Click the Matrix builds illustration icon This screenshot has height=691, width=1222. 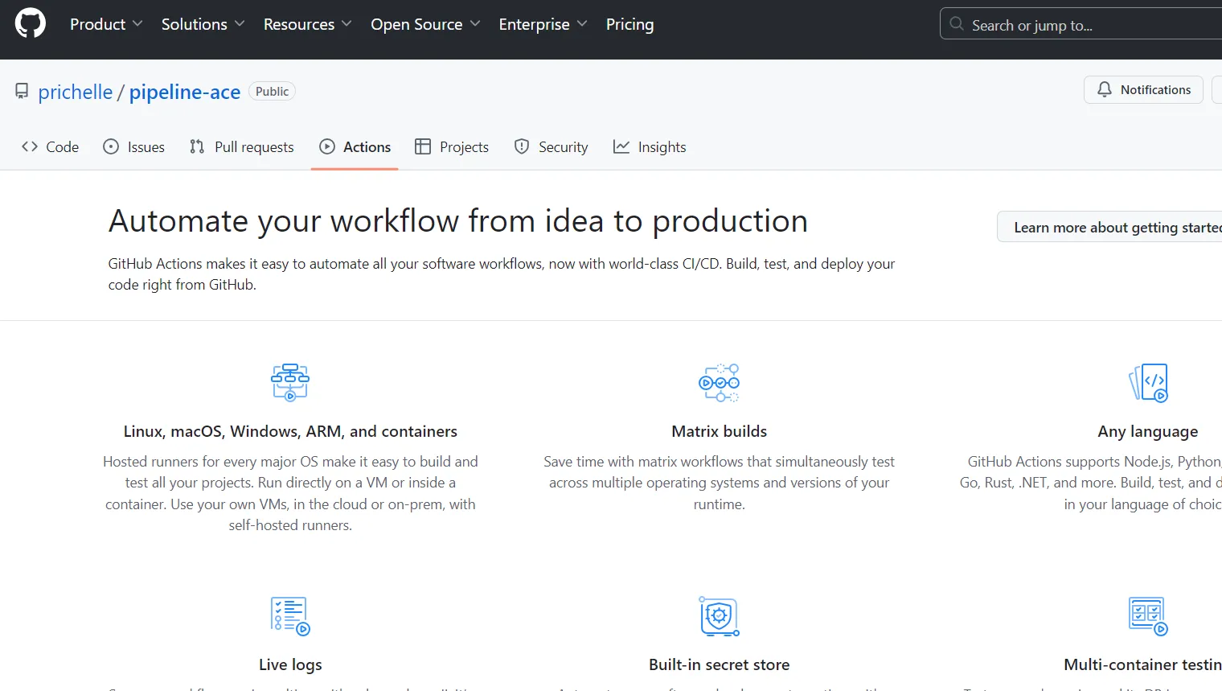[x=720, y=382]
